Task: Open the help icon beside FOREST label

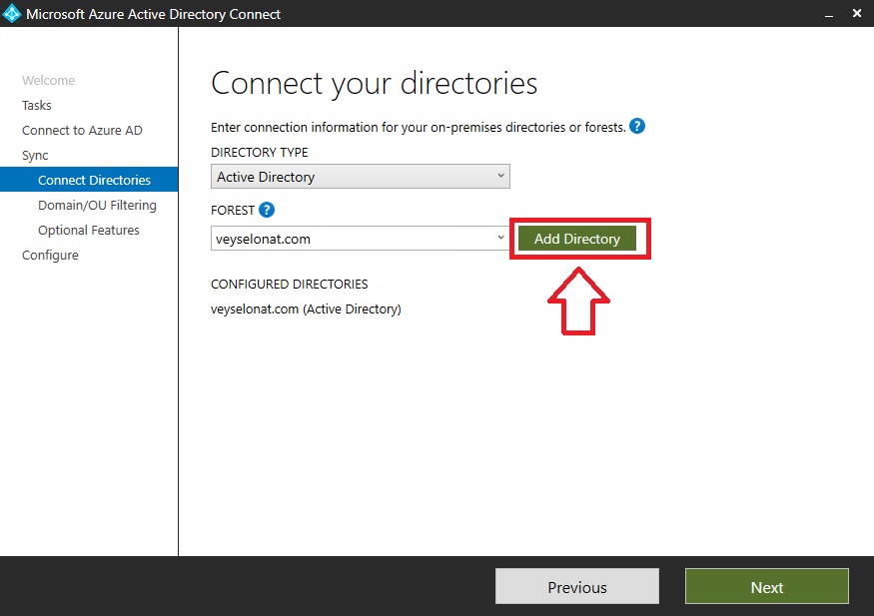Action: (267, 210)
